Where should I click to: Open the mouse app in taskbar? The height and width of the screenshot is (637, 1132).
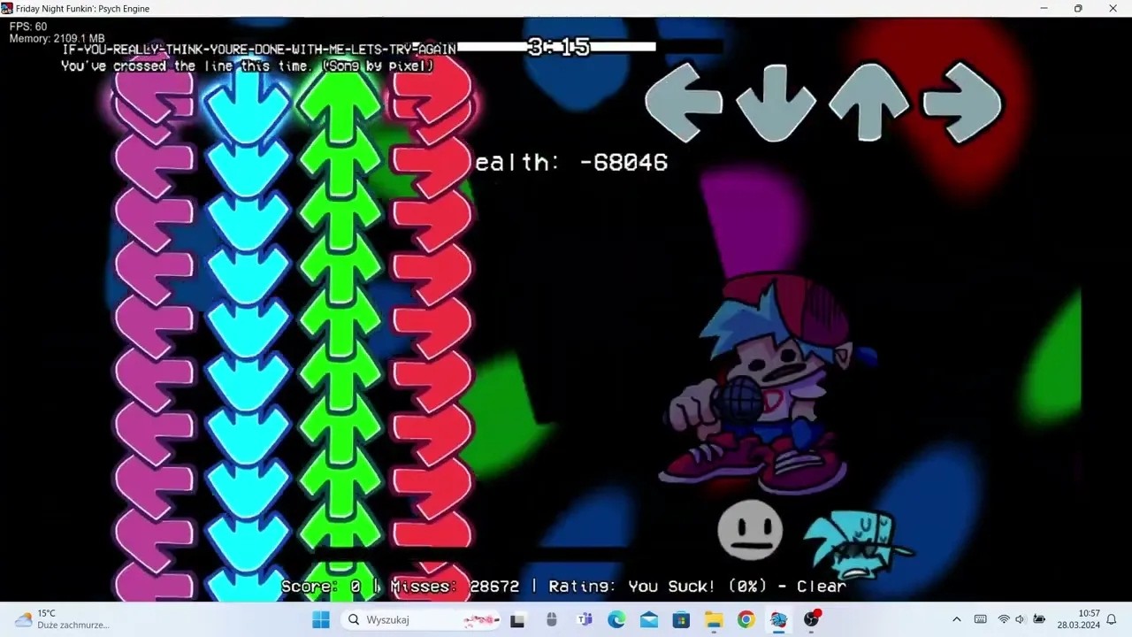tap(552, 619)
